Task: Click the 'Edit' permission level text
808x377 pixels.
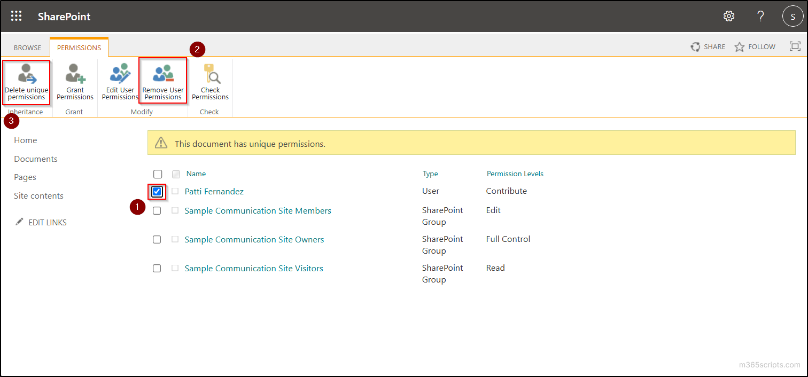Action: [493, 210]
